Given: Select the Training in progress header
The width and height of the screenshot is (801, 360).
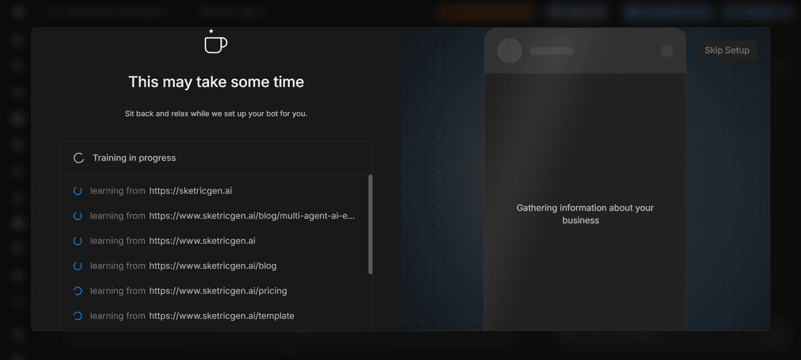Looking at the screenshot, I should pos(216,158).
